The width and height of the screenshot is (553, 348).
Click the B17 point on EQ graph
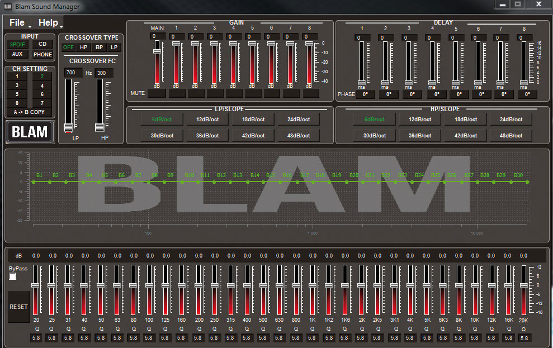(x=304, y=182)
